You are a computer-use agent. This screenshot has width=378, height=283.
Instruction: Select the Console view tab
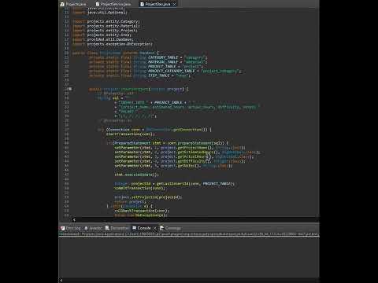(144, 228)
